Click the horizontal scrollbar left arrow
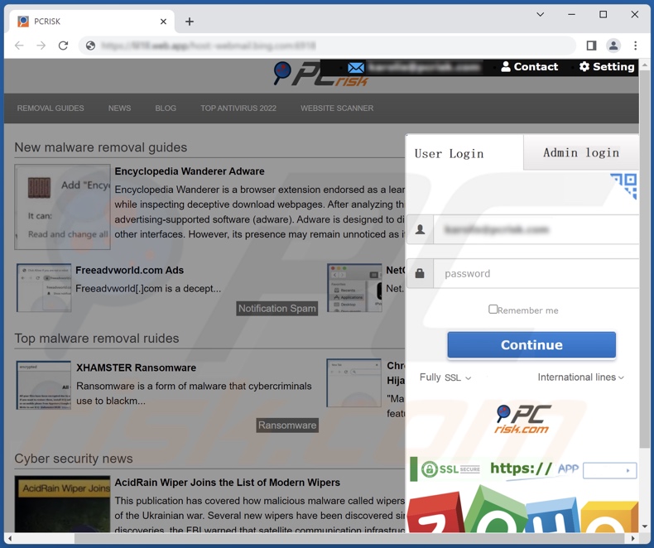Image resolution: width=654 pixels, height=548 pixels. [10, 538]
